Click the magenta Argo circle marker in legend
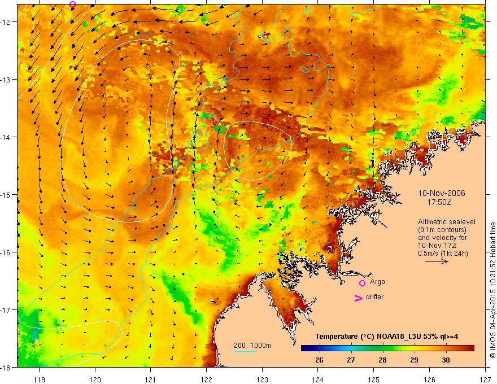 pyautogui.click(x=362, y=283)
